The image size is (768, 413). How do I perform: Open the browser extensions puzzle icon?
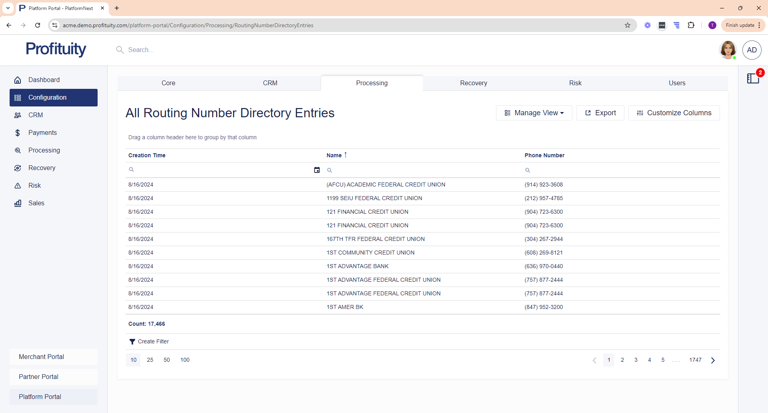coord(691,25)
